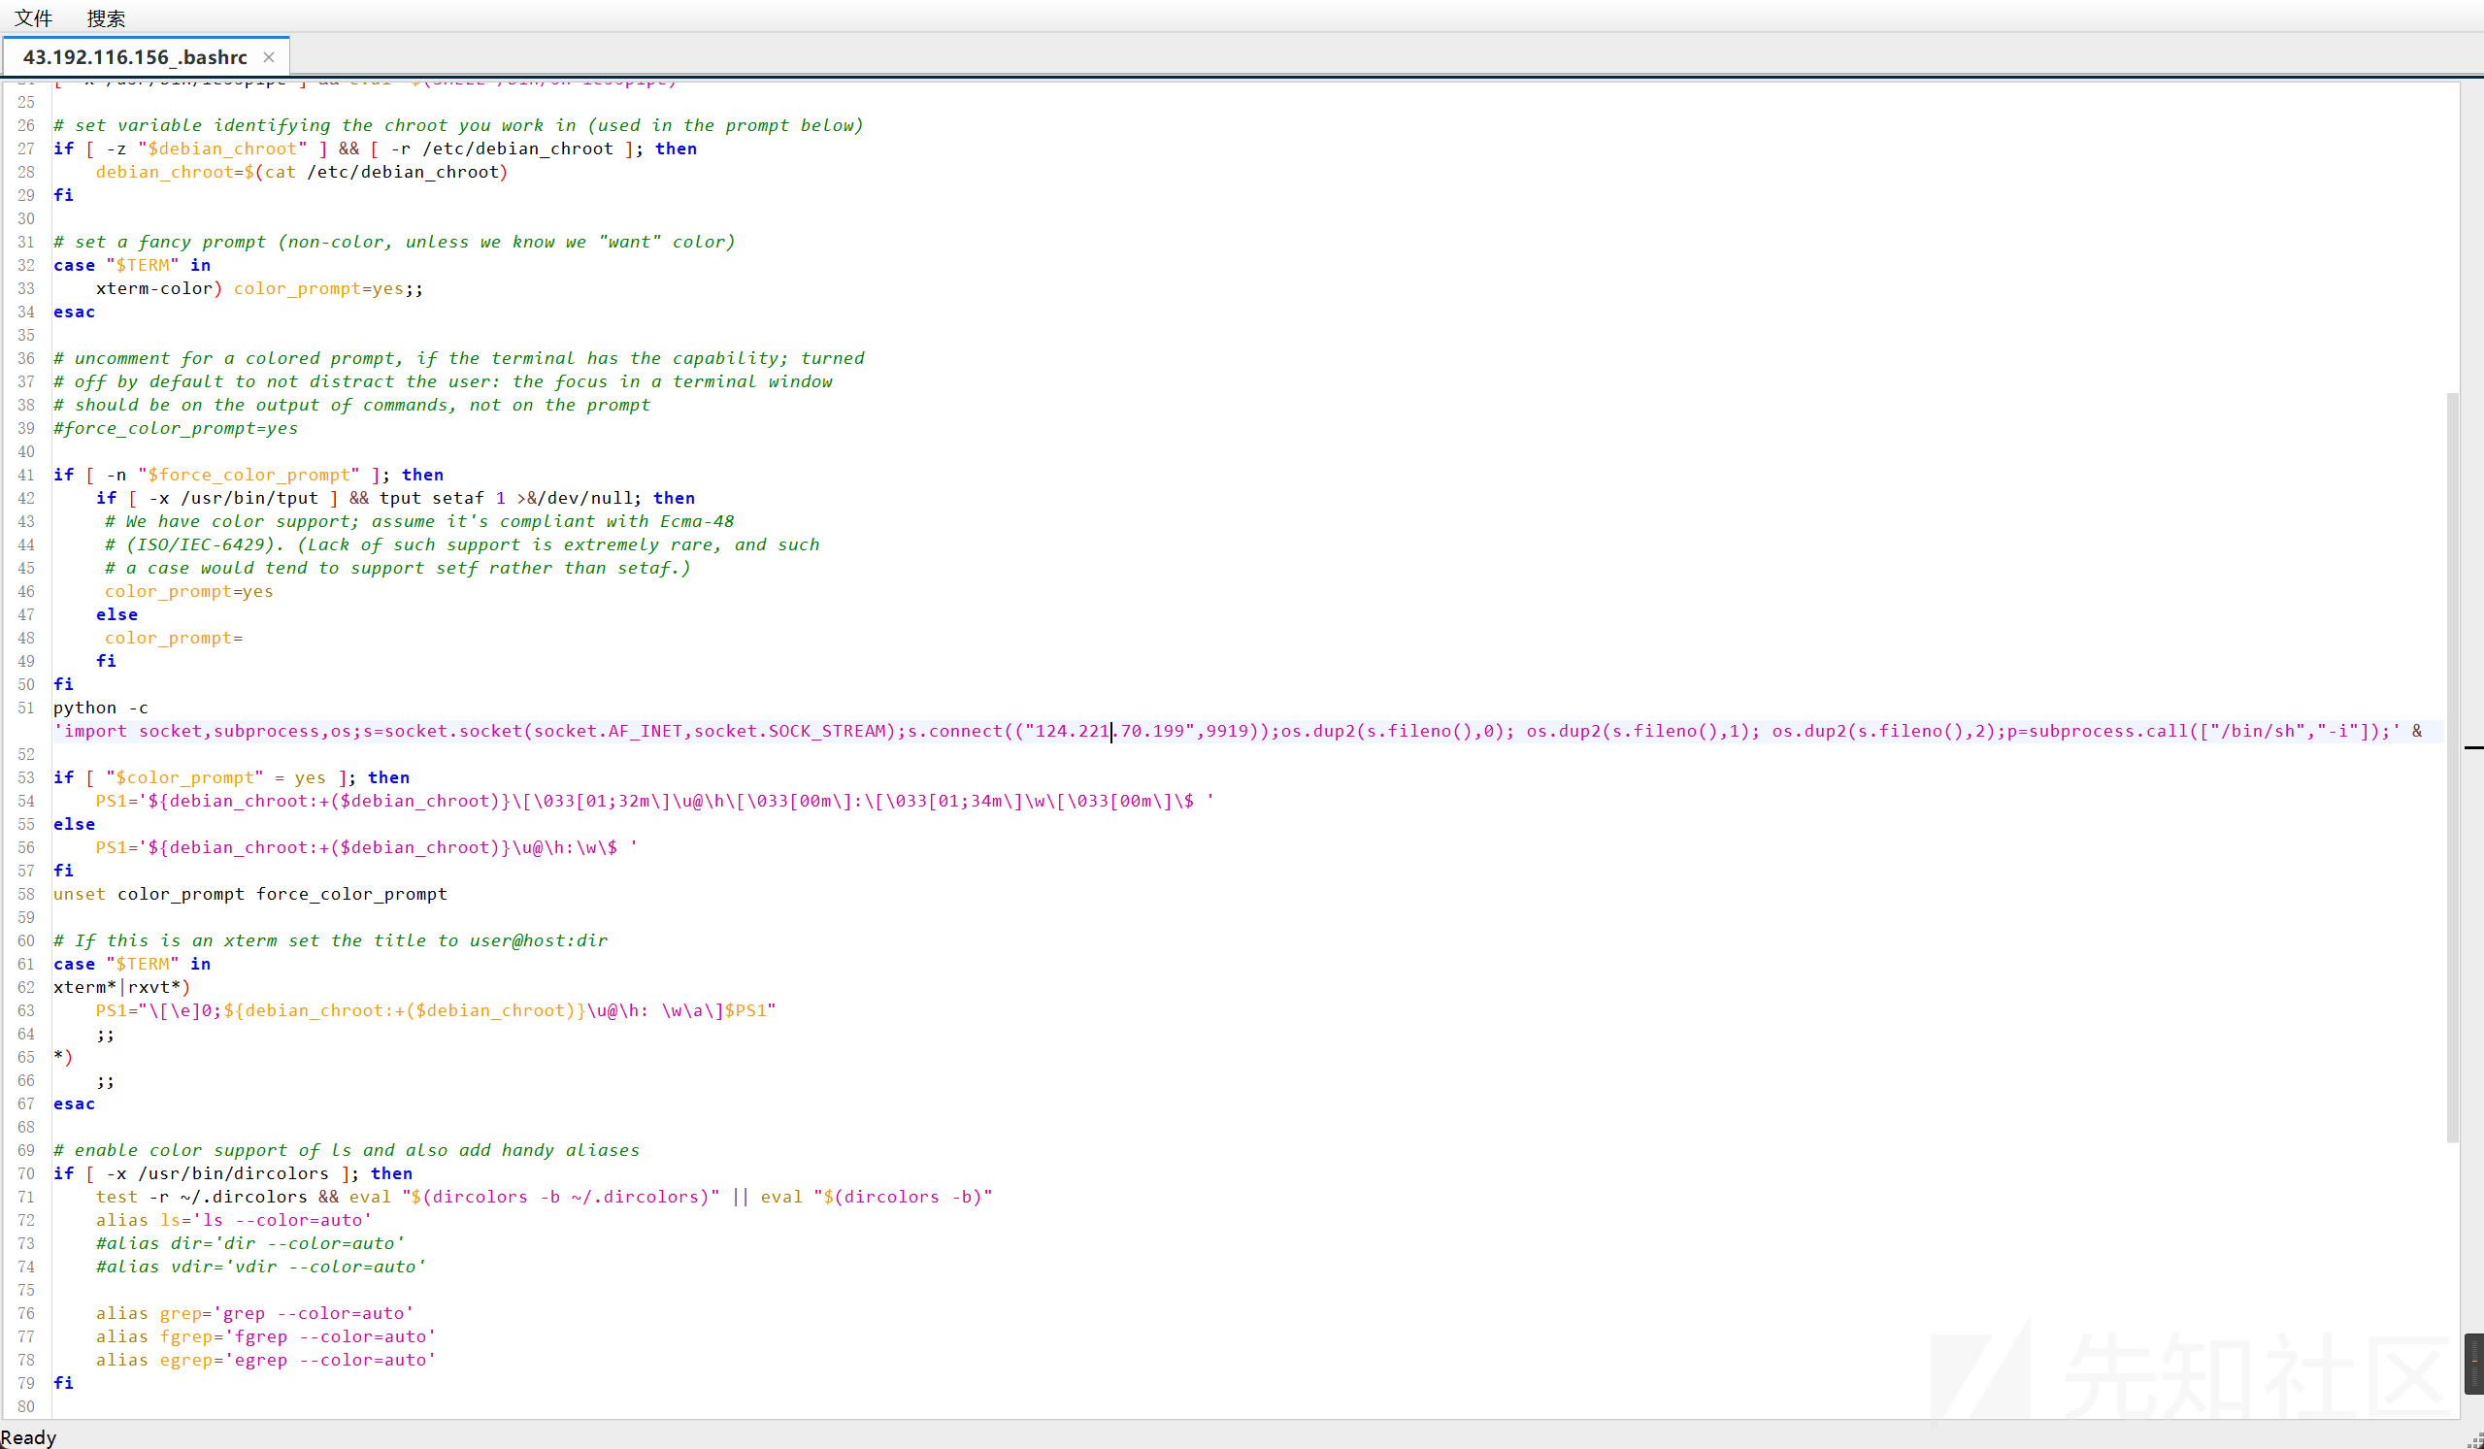Click 'if [ "$color_prompt" = yes ]; then' line

point(232,777)
